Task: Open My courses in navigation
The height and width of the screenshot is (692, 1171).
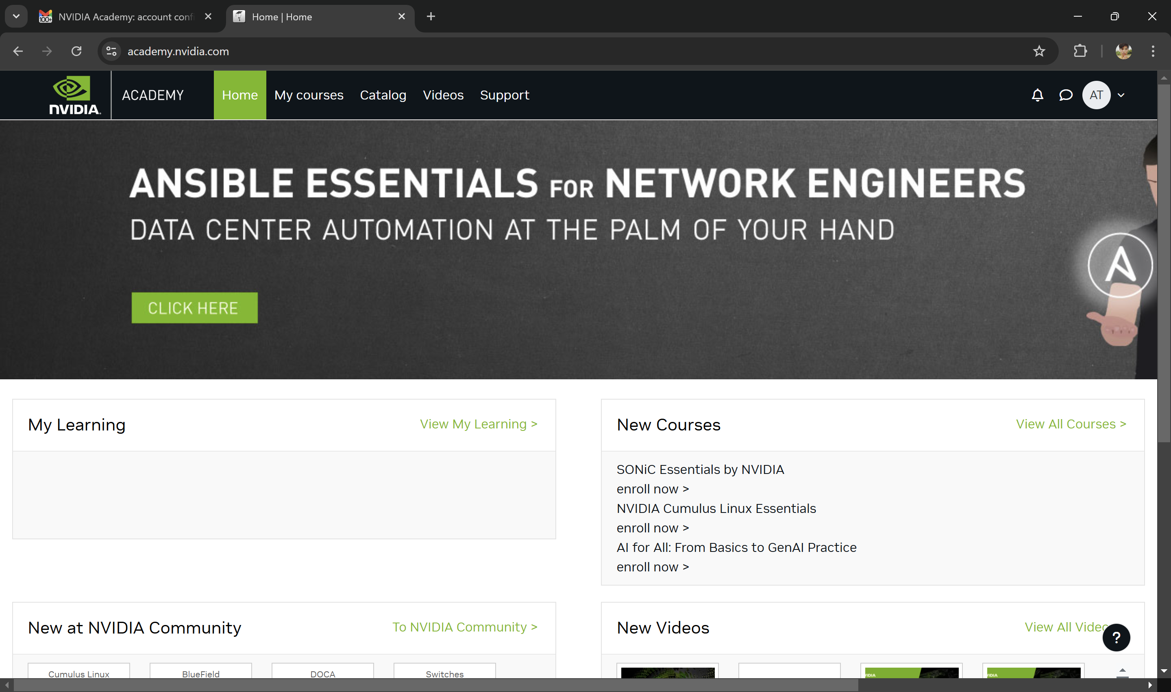Action: coord(309,95)
